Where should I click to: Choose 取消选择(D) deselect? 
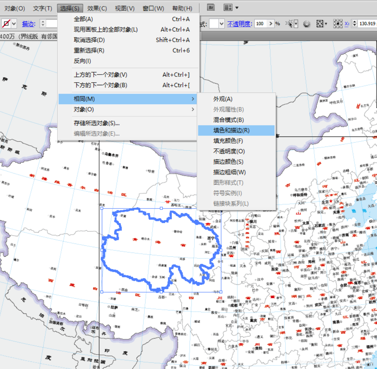coord(128,40)
